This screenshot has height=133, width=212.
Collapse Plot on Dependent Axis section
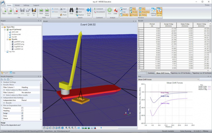coord(2,105)
